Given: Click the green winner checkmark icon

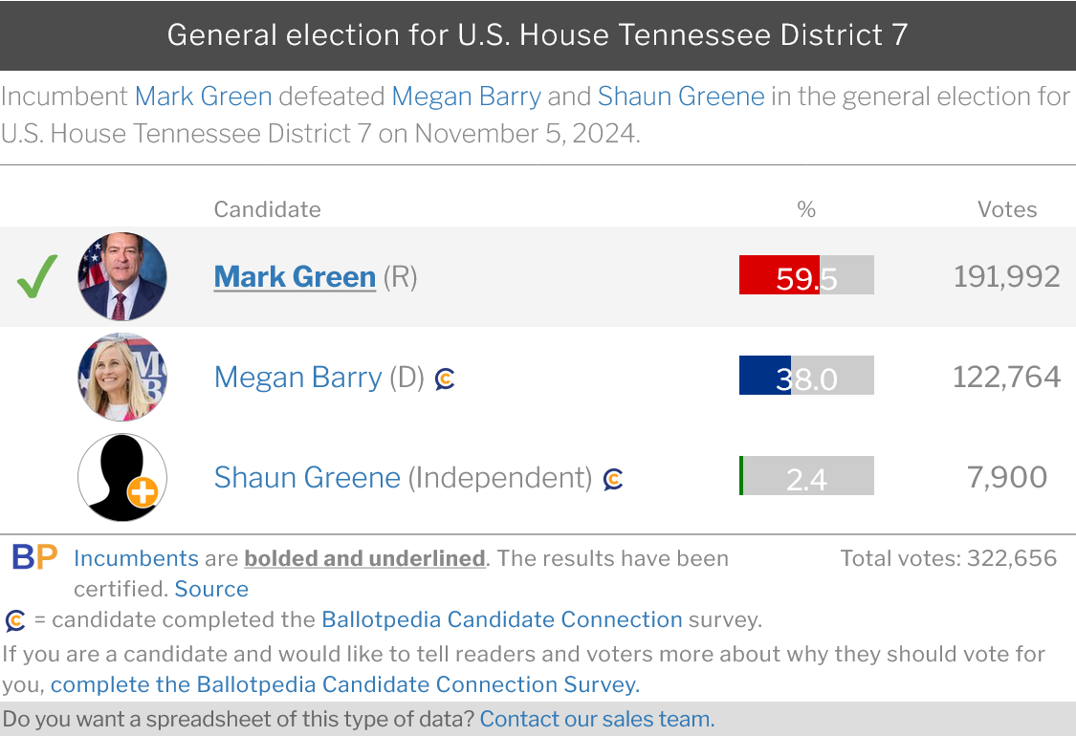Looking at the screenshot, I should tap(37, 276).
